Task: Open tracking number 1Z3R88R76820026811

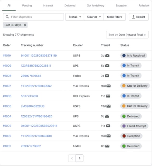Action: (36, 66)
